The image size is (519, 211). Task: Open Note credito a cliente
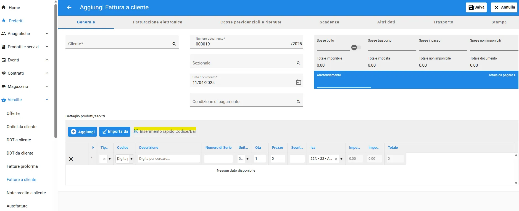click(26, 193)
